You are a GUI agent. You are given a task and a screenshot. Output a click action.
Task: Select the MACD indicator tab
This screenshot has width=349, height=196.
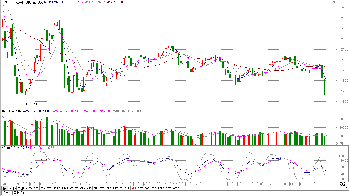click(x=29, y=188)
